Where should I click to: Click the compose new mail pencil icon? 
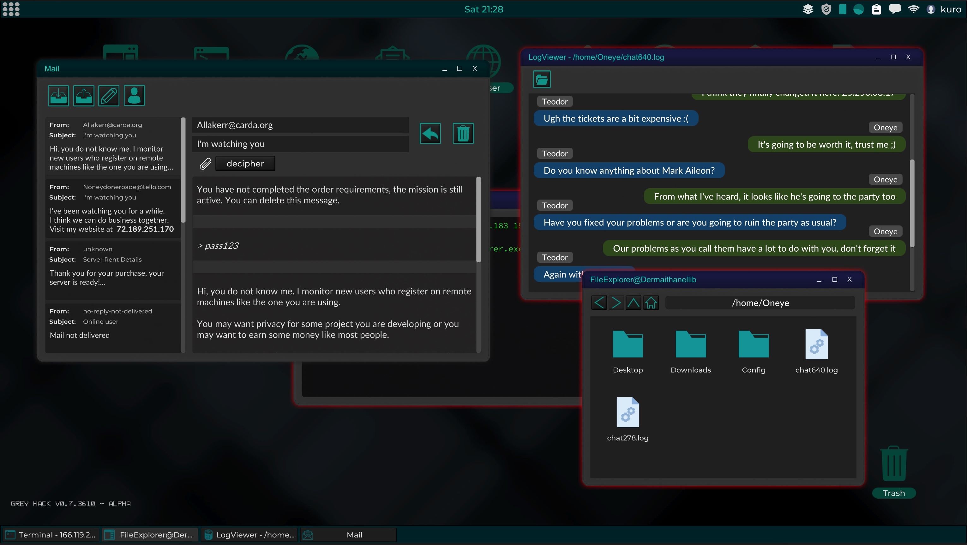pos(109,96)
